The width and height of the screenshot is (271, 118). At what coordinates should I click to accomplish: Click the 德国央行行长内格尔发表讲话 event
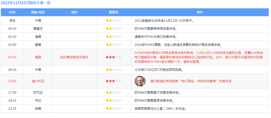pos(156,37)
